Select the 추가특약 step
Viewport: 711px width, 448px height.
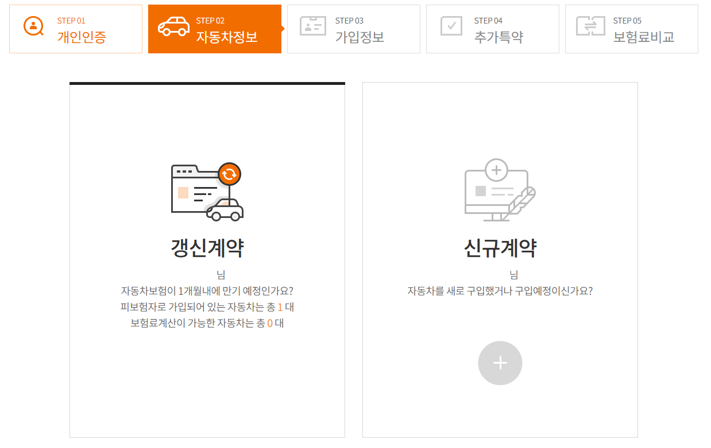[492, 29]
